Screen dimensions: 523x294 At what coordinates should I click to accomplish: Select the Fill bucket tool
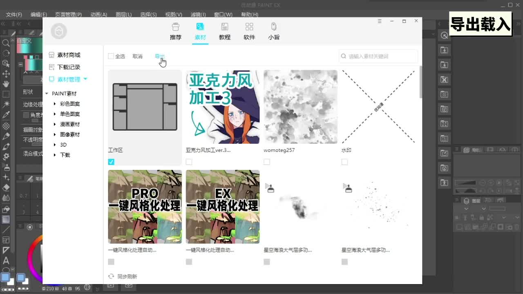(x=6, y=209)
